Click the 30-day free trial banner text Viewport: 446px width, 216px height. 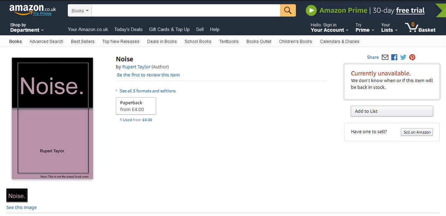(x=399, y=11)
